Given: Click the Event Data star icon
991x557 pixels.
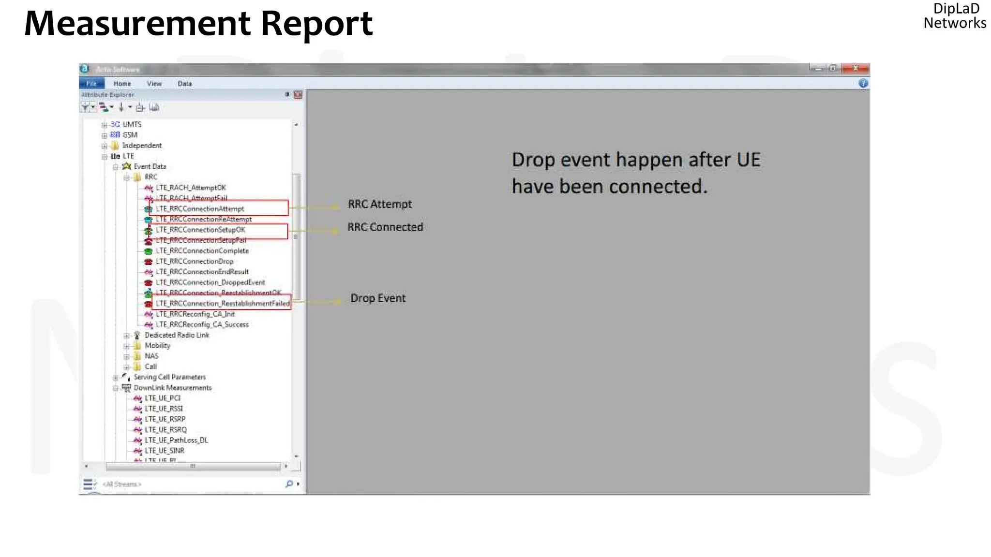Looking at the screenshot, I should coord(126,166).
